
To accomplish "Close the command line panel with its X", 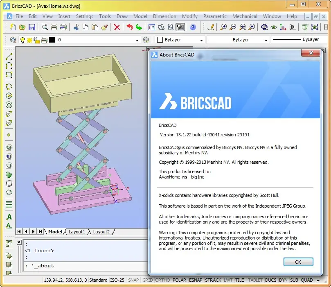I will point(19,242).
